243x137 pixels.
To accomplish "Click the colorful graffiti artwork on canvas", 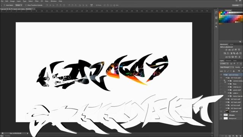I will pyautogui.click(x=103, y=72).
